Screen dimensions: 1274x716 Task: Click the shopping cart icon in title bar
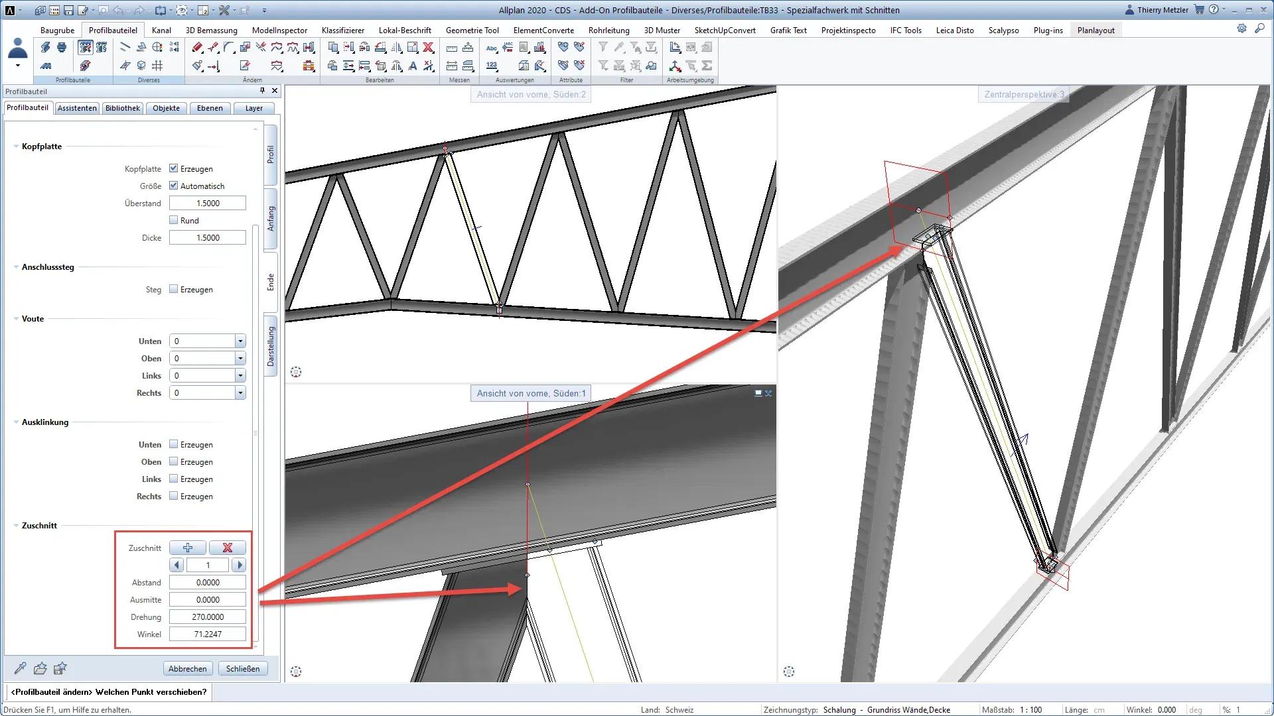pos(1199,10)
